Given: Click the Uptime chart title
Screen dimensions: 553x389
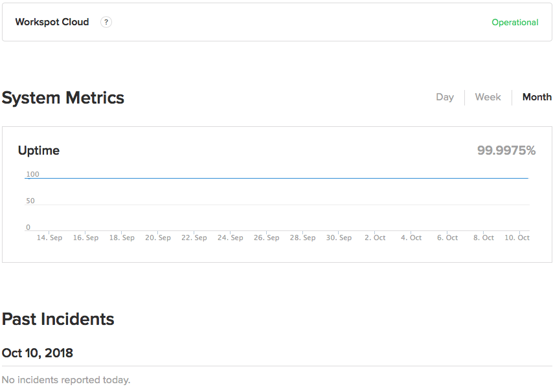Looking at the screenshot, I should tap(39, 151).
